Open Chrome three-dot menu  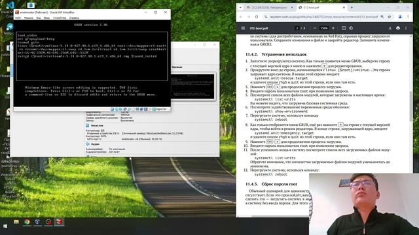[408, 16]
